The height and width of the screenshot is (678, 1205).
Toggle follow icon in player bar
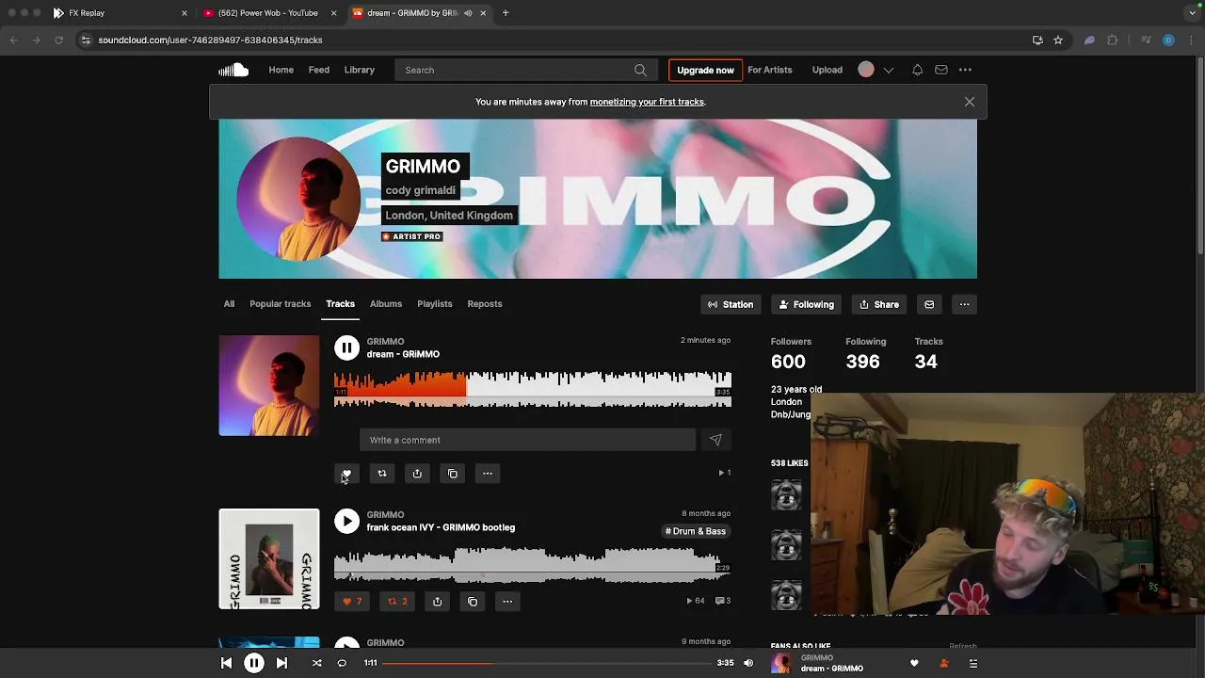click(944, 663)
